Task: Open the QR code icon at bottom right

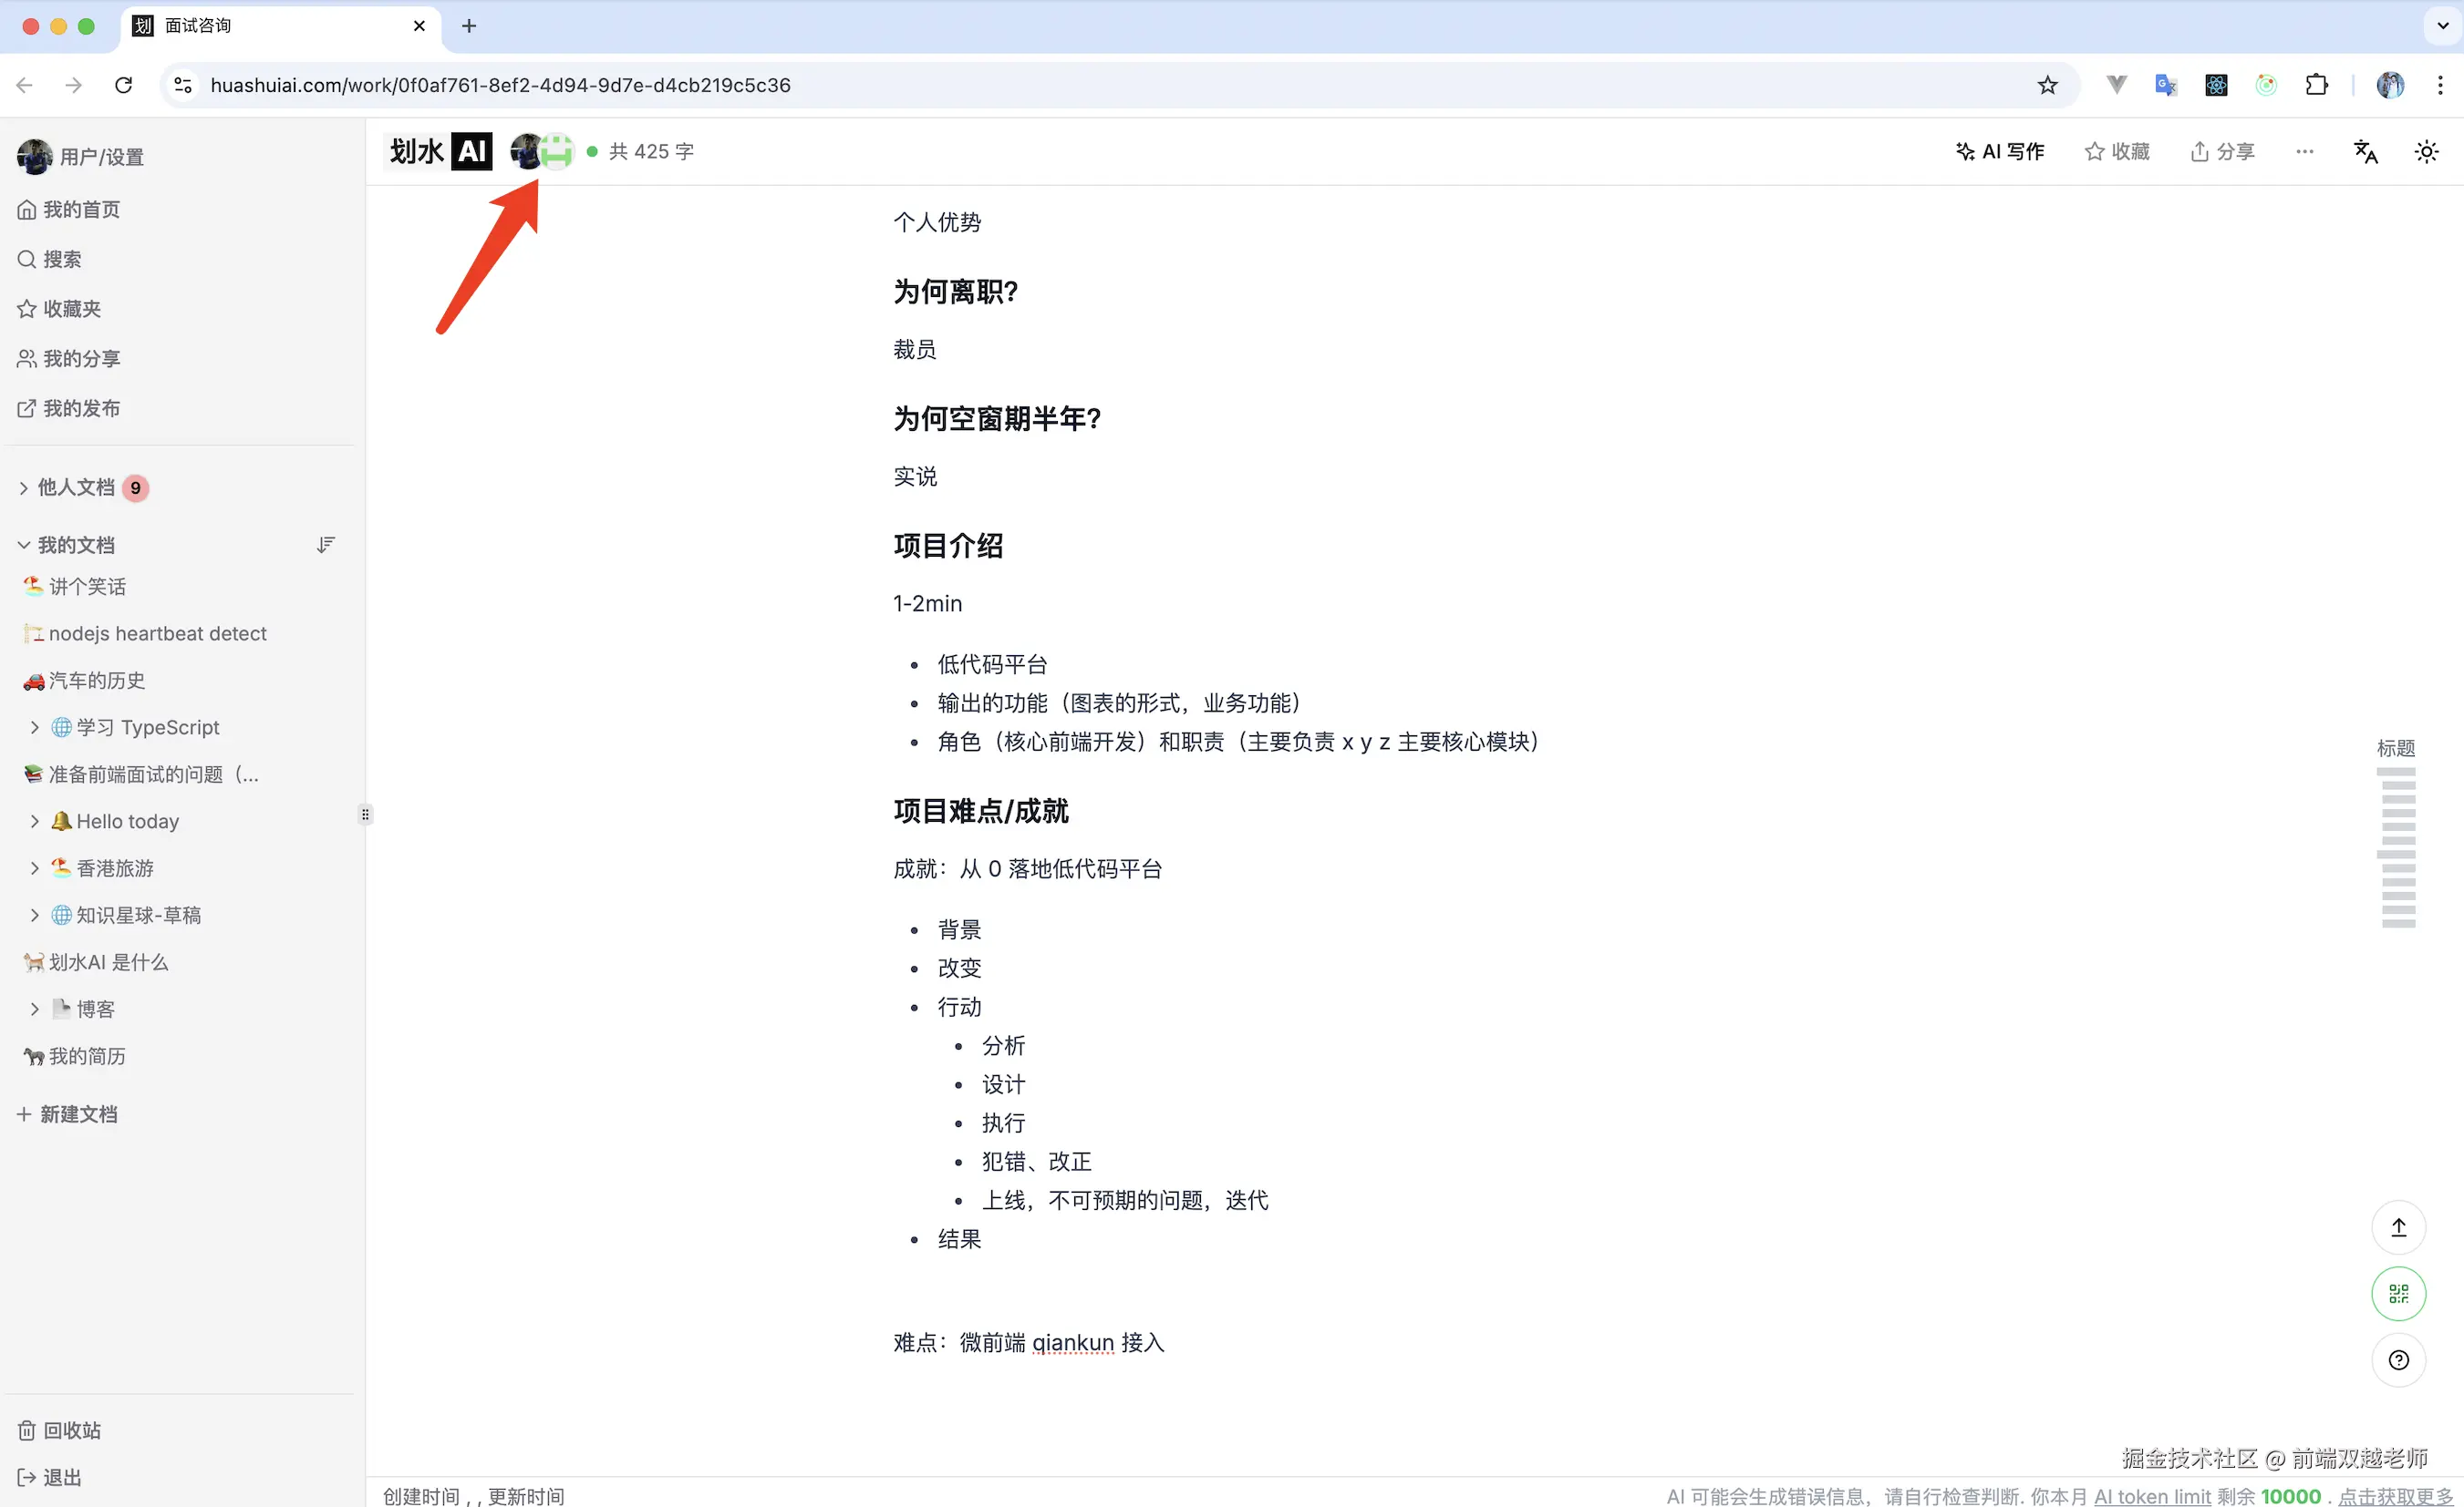Action: (2397, 1292)
